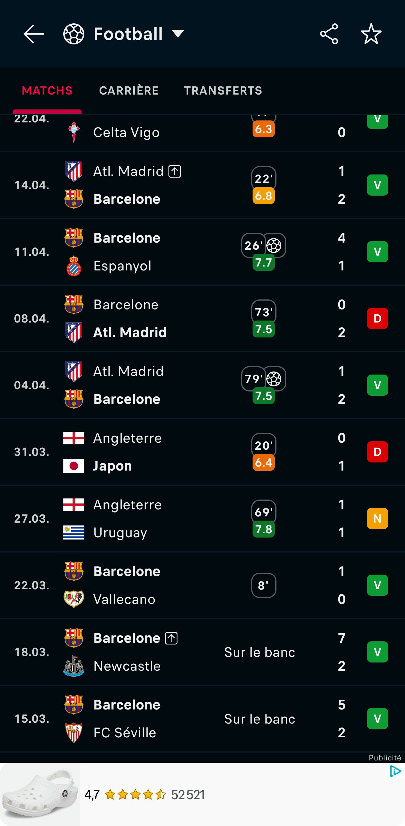Open the Newcastle club crest
The image size is (405, 826).
(x=74, y=666)
